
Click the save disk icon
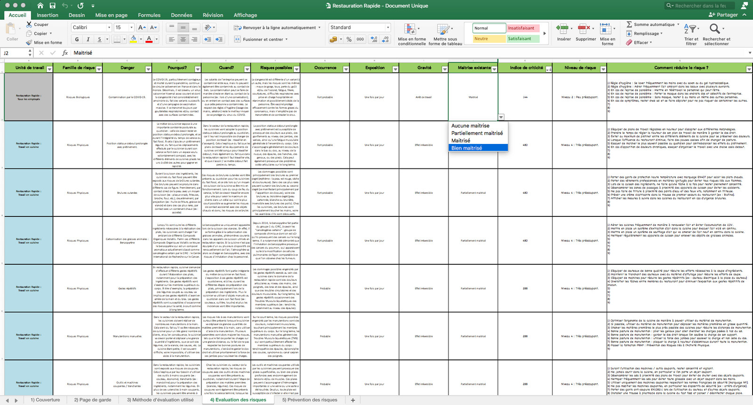coord(52,6)
